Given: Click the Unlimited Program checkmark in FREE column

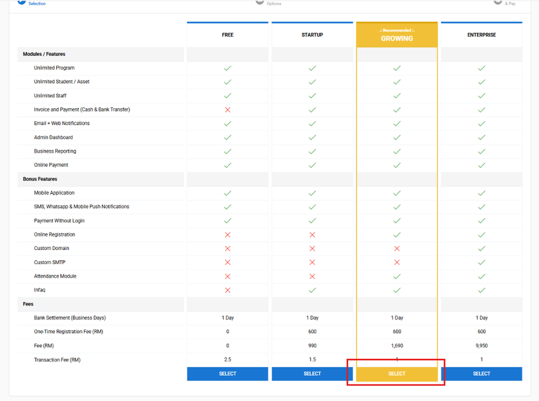Looking at the screenshot, I should (x=227, y=68).
